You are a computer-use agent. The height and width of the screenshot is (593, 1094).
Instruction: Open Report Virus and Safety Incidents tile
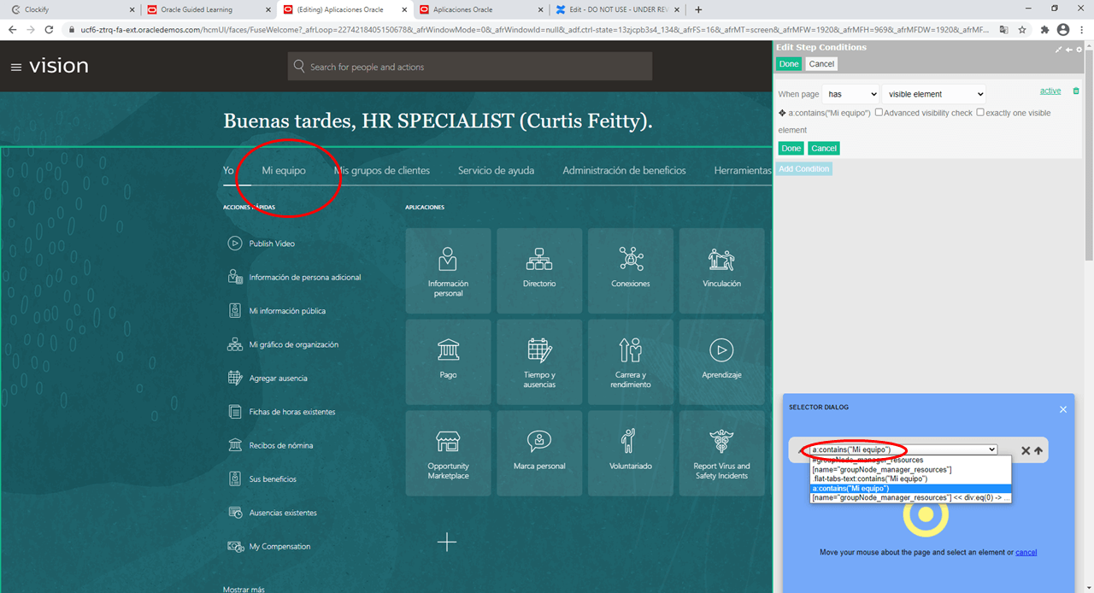721,453
